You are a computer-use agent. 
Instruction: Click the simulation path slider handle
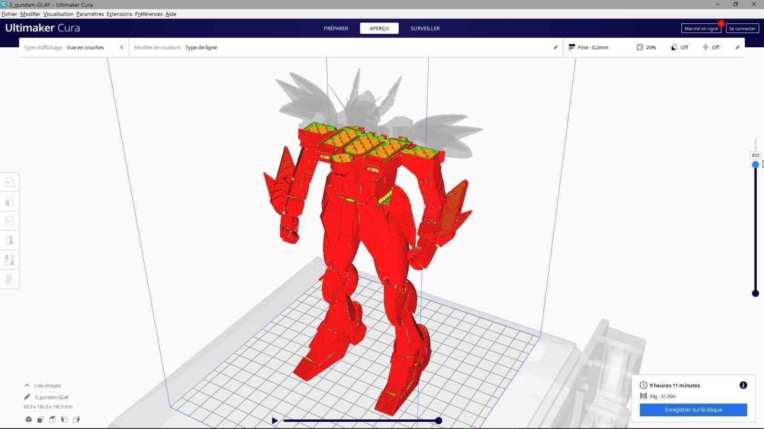tap(438, 420)
